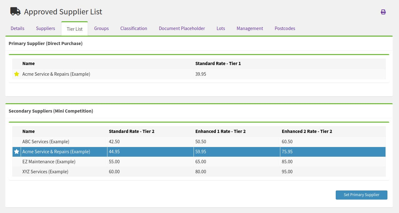The height and width of the screenshot is (213, 399).
Task: Click the print icon in the top right corner
Action: pos(383,12)
